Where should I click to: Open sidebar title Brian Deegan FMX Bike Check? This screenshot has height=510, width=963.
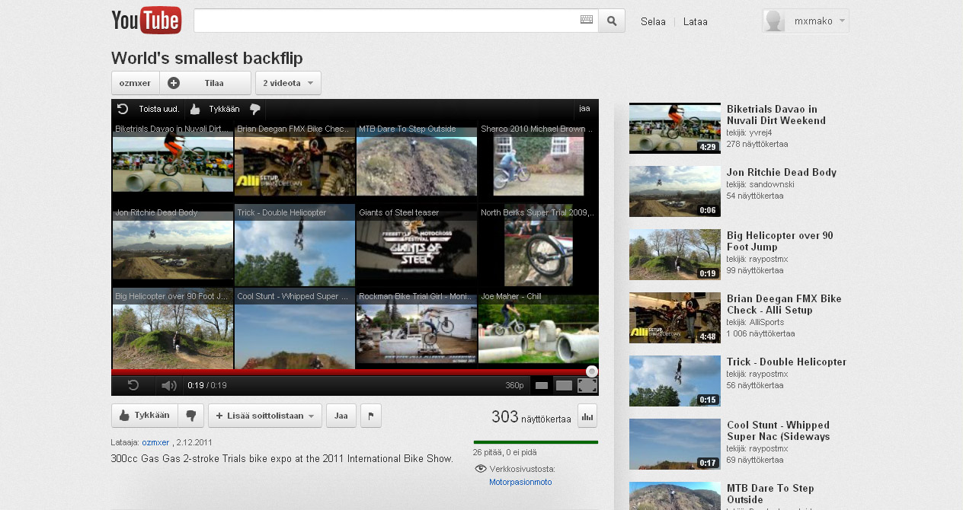pyautogui.click(x=784, y=304)
